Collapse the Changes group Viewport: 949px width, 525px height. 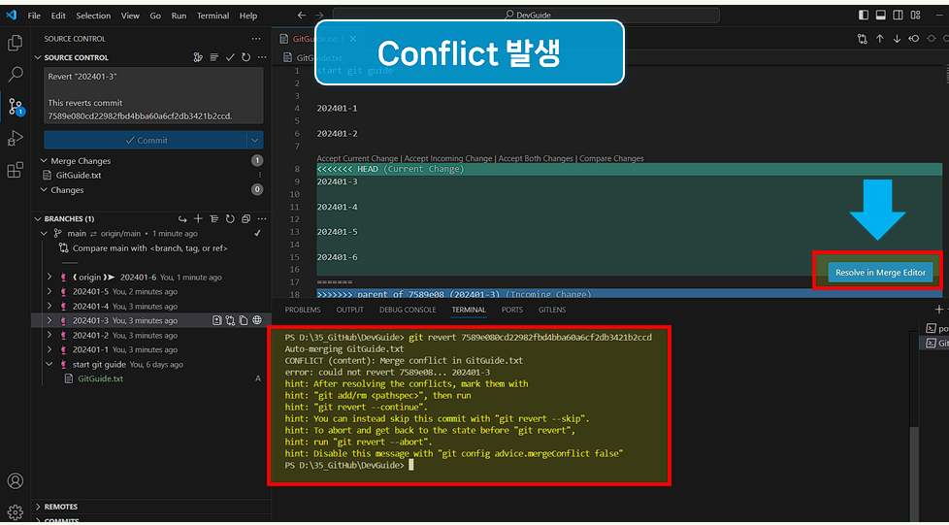click(44, 190)
